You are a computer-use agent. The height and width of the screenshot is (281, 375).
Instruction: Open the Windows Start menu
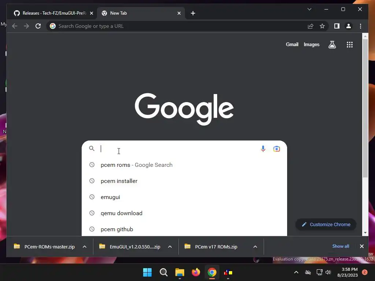(147, 272)
